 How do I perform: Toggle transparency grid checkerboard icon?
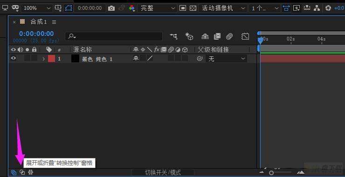coord(193,8)
